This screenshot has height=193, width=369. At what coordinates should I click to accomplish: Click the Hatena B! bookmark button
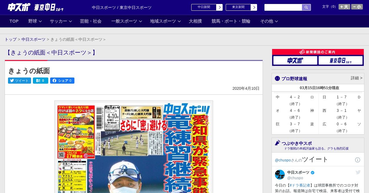tap(41, 81)
